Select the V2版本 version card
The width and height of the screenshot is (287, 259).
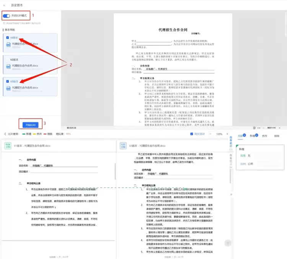click(30, 63)
